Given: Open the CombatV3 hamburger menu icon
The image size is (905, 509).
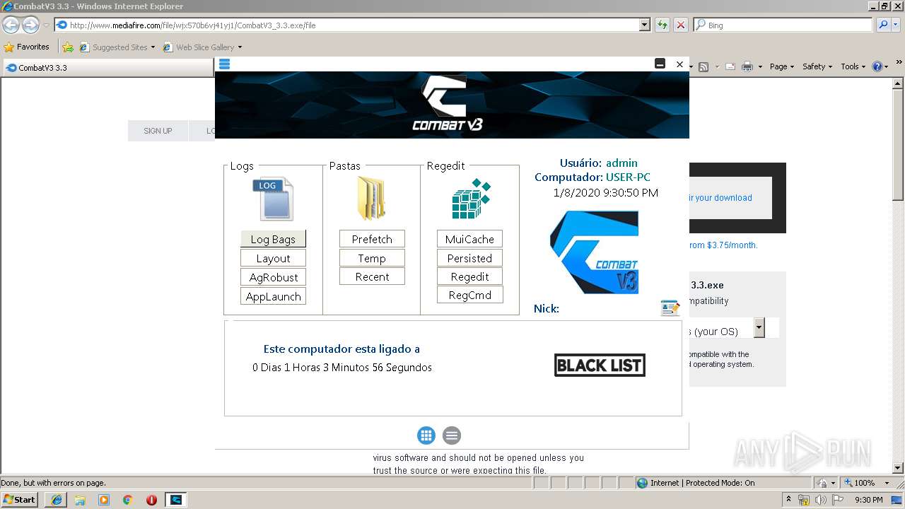Looking at the screenshot, I should pyautogui.click(x=225, y=64).
